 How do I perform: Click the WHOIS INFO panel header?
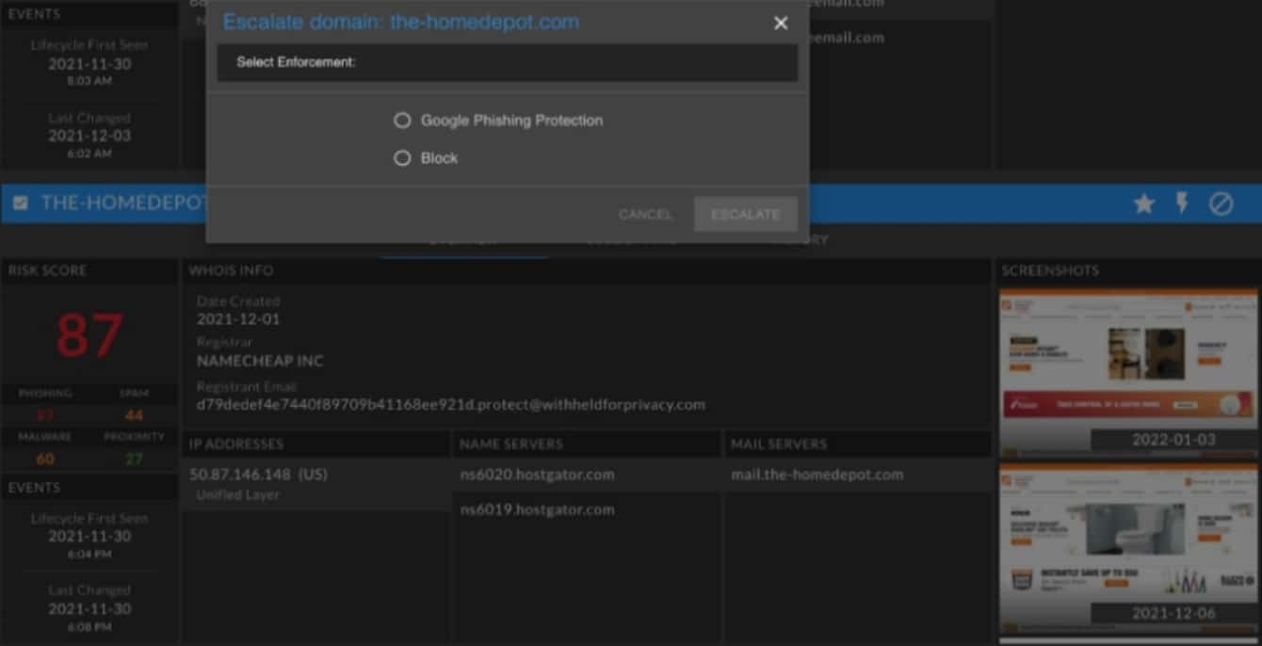coord(231,270)
